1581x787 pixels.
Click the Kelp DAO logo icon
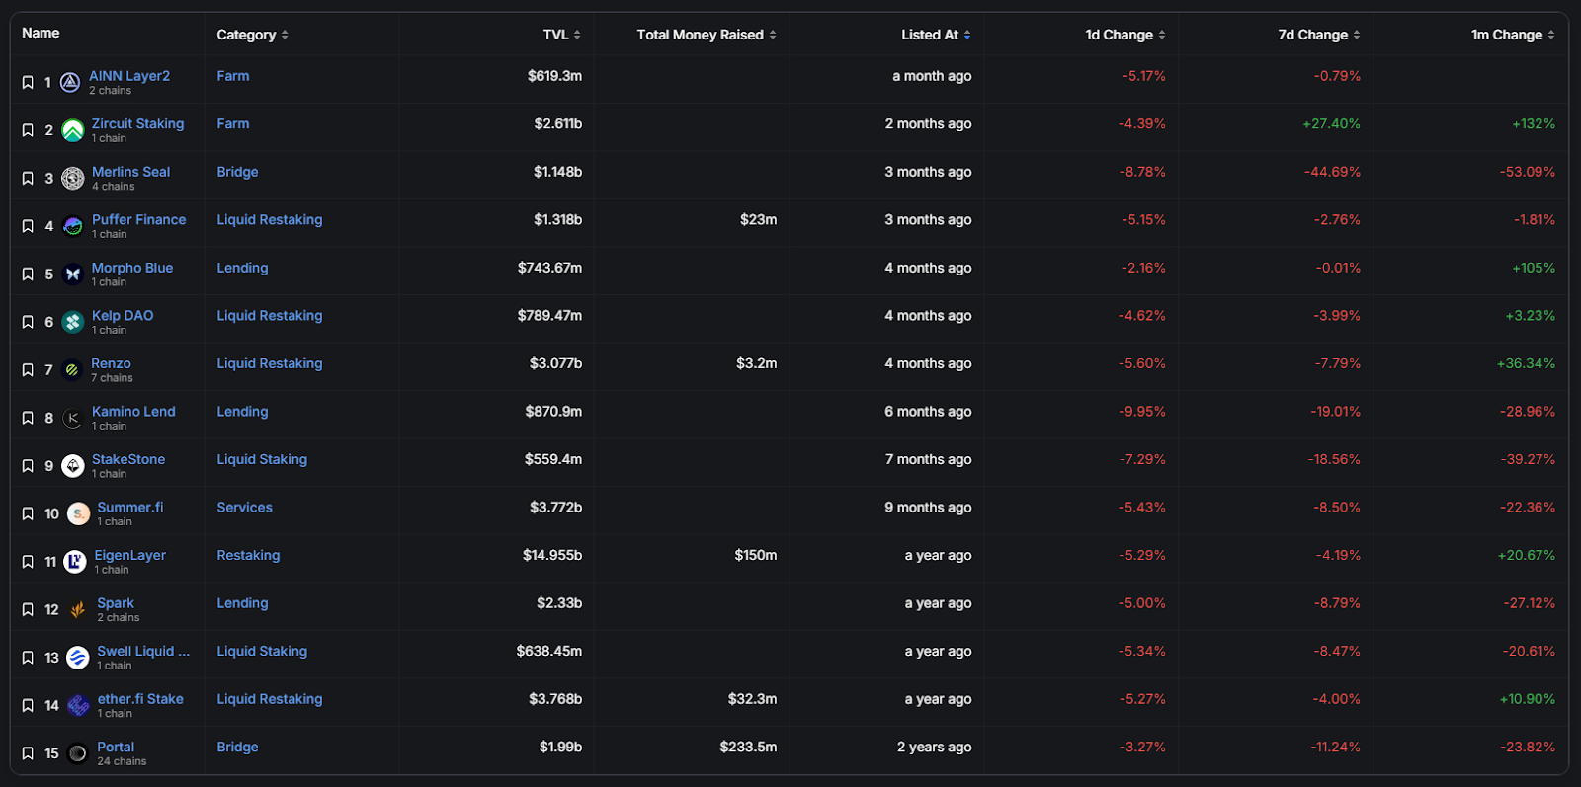tap(73, 322)
